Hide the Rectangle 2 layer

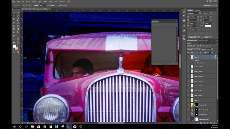point(188,105)
